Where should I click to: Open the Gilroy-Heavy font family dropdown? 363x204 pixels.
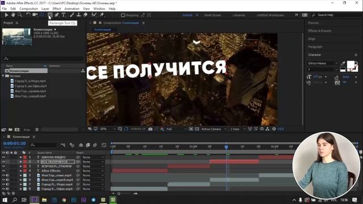[x=323, y=63]
